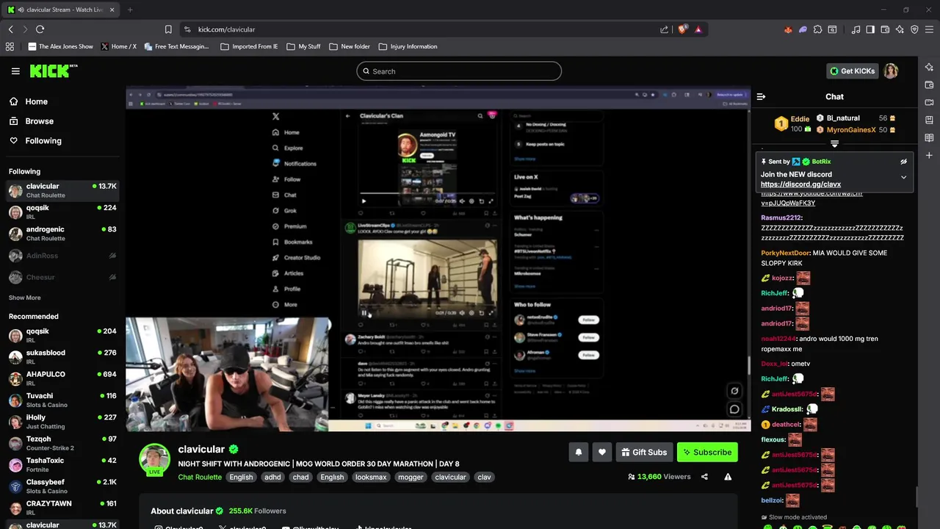Open the Home / X bookmark
The height and width of the screenshot is (529, 940).
click(118, 46)
